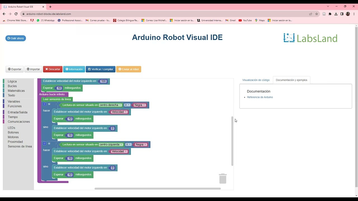Click the site lock icon in address bar
Image resolution: width=358 pixels, height=201 pixels.
tap(23, 14)
